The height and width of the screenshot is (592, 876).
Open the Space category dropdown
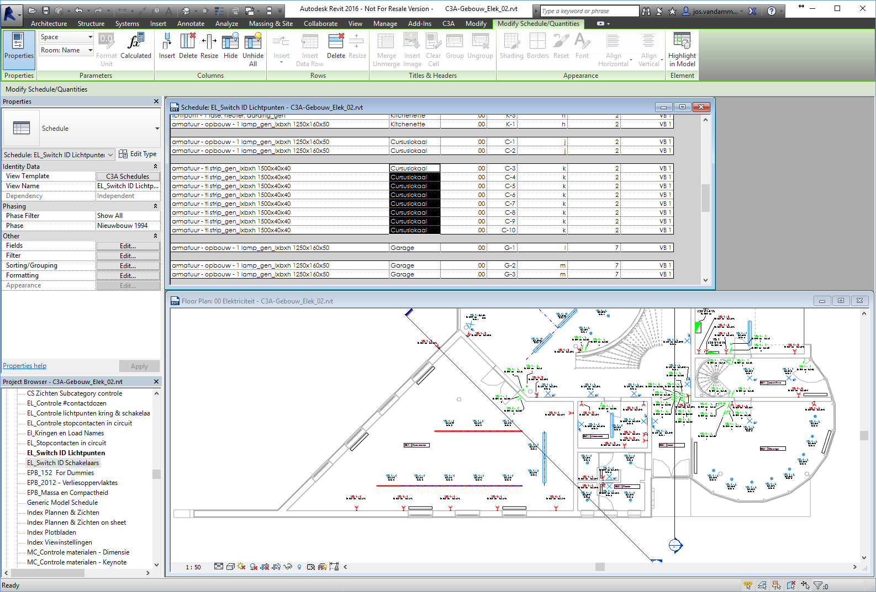pyautogui.click(x=66, y=37)
